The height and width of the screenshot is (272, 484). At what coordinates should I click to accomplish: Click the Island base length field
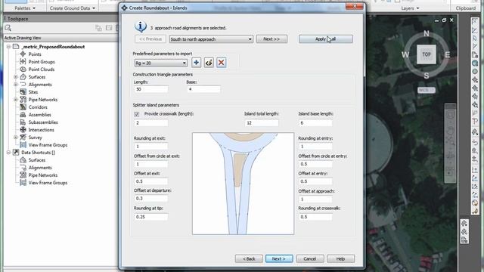click(x=315, y=122)
